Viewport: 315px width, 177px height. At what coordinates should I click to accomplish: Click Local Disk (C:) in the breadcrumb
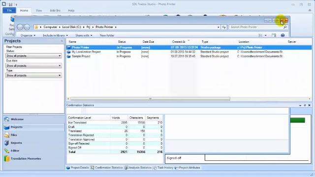click(71, 27)
